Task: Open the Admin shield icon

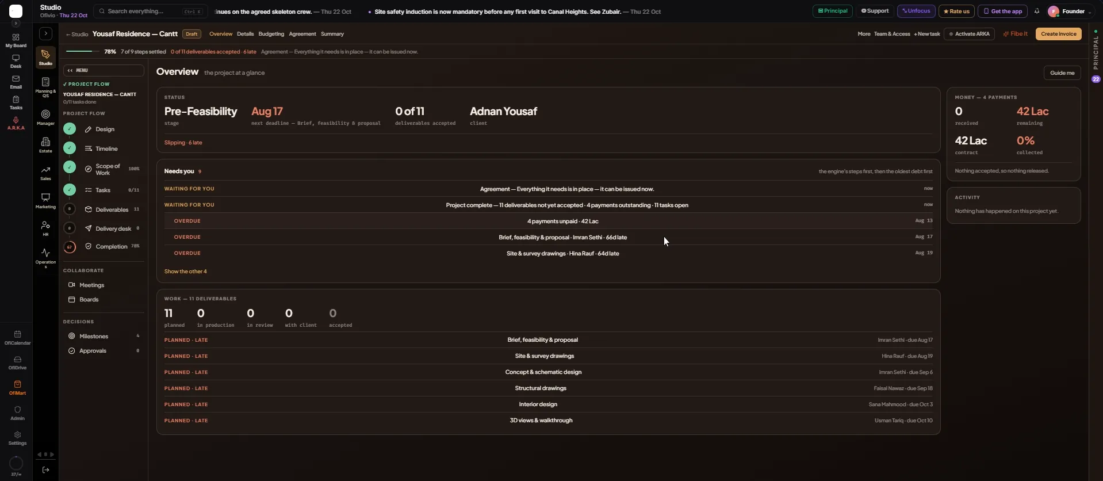Action: (x=17, y=413)
